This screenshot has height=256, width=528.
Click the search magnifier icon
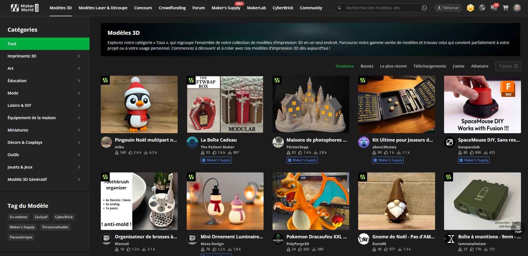point(339,8)
